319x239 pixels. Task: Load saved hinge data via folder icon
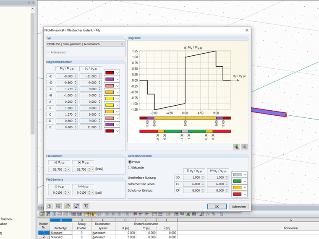[68, 206]
